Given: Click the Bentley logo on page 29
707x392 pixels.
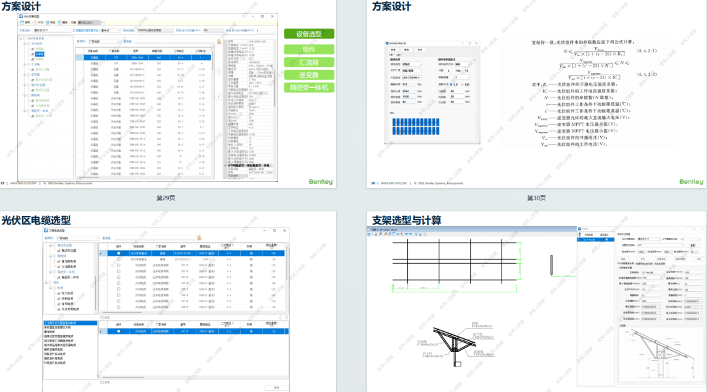Looking at the screenshot, I should click(321, 181).
